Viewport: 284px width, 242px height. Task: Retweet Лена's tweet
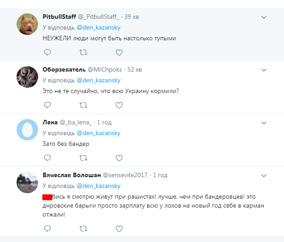pos(83,158)
